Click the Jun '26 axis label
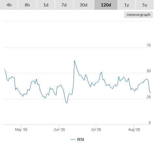The width and height of the screenshot is (154, 148). click(x=59, y=129)
